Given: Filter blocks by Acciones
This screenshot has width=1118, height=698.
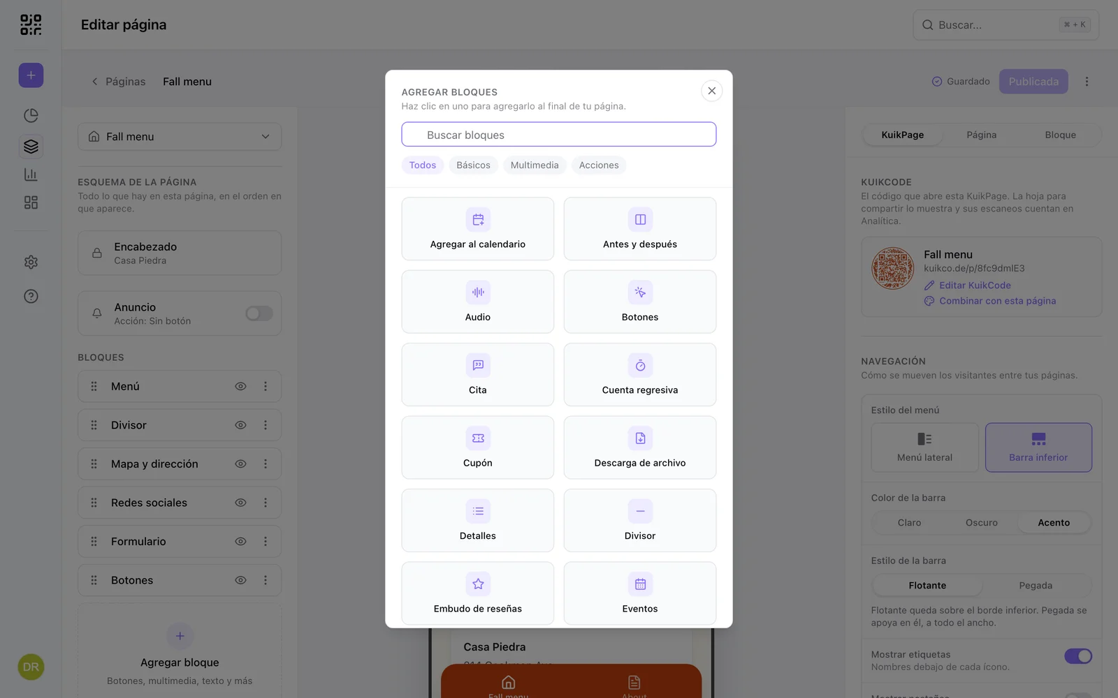Looking at the screenshot, I should click(x=599, y=165).
